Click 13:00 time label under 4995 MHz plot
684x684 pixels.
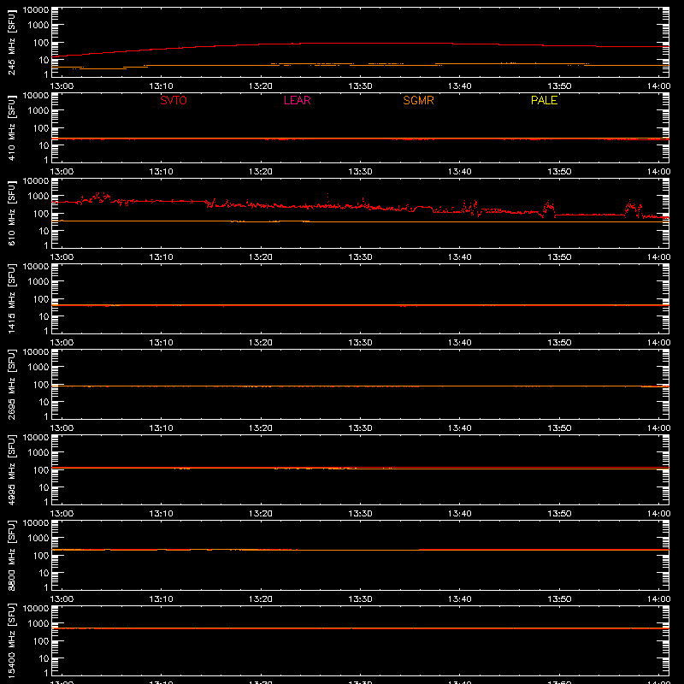(62, 514)
